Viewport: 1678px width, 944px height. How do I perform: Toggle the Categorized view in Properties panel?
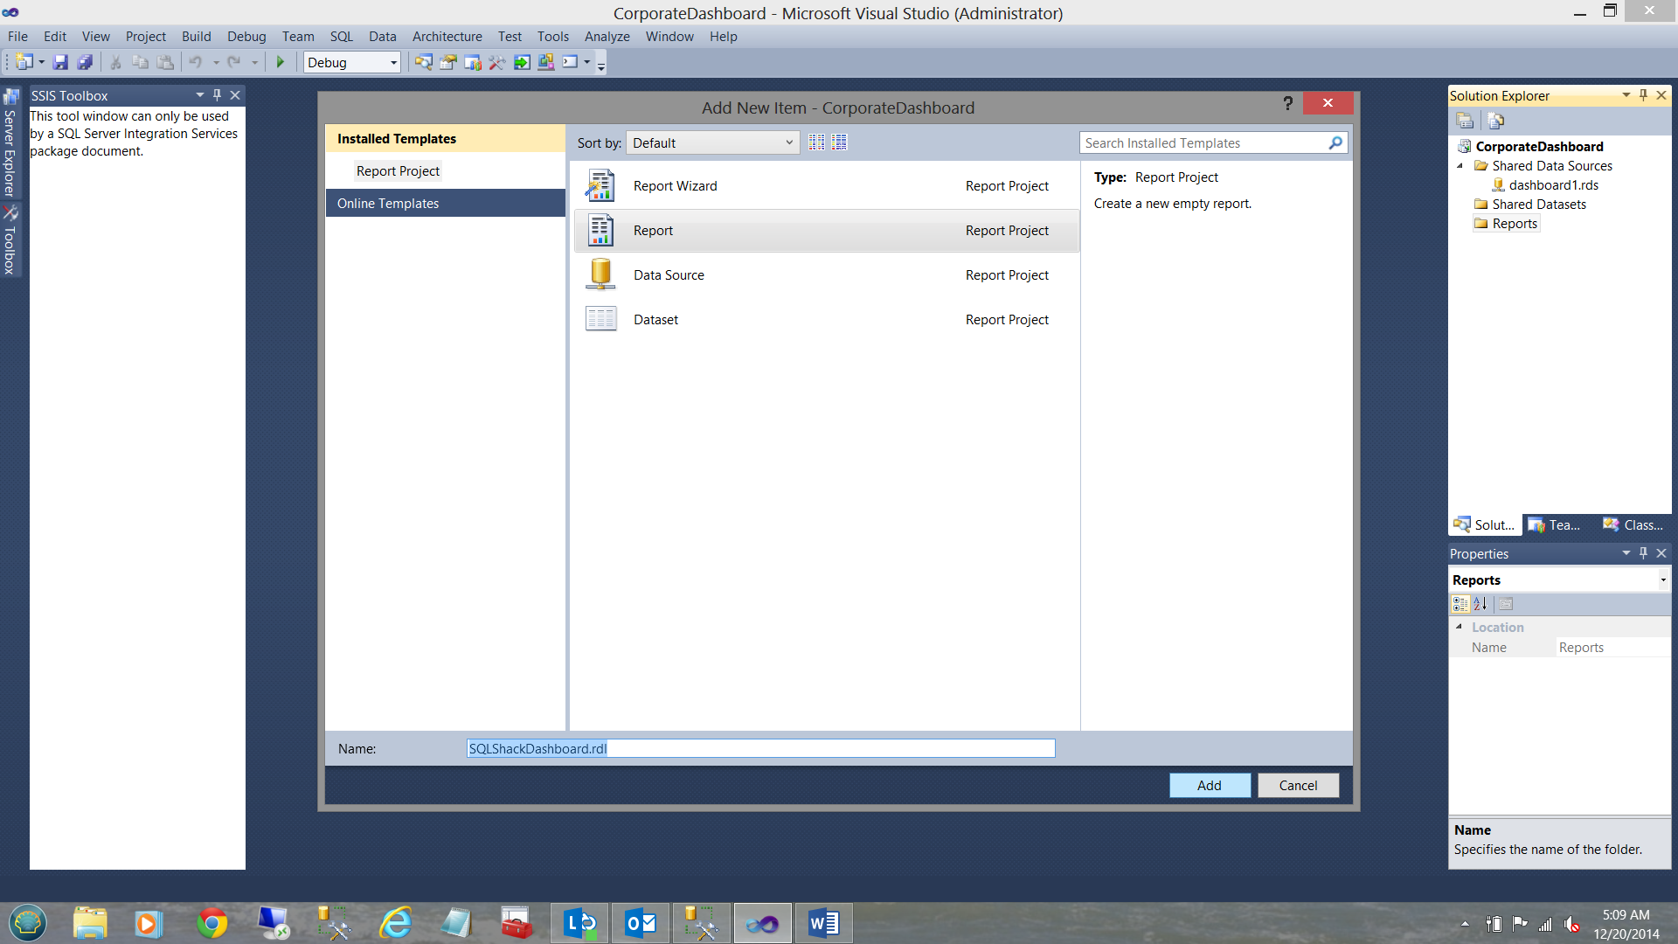[x=1460, y=604]
